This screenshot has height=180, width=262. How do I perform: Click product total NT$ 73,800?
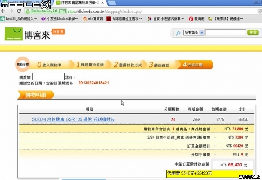(x=236, y=129)
